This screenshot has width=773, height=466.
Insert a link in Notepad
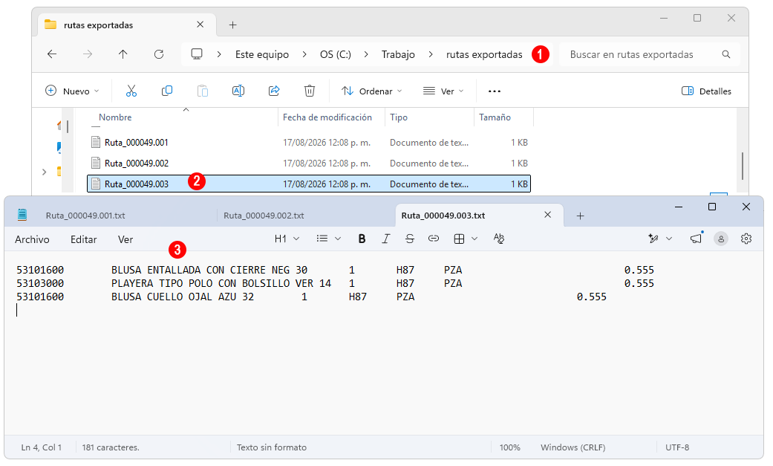pos(434,239)
